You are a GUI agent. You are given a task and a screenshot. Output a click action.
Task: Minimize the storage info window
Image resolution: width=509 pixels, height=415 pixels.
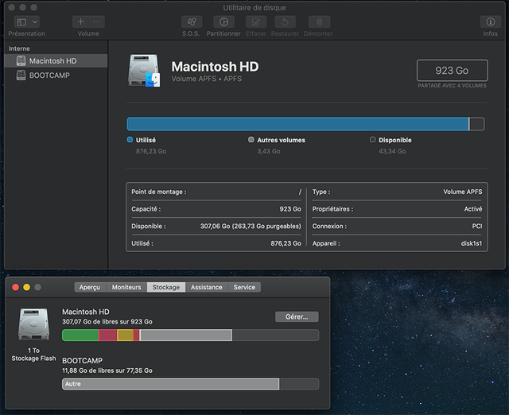[x=26, y=287]
